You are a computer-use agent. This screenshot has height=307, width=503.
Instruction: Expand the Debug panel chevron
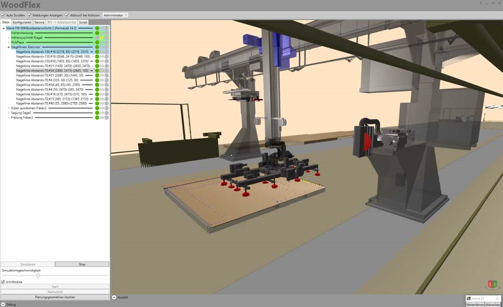pyautogui.click(x=3, y=304)
